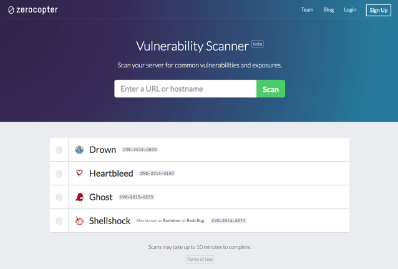Click the CVE-2014-6271 tag
The height and width of the screenshot is (269, 398).
coord(229,221)
